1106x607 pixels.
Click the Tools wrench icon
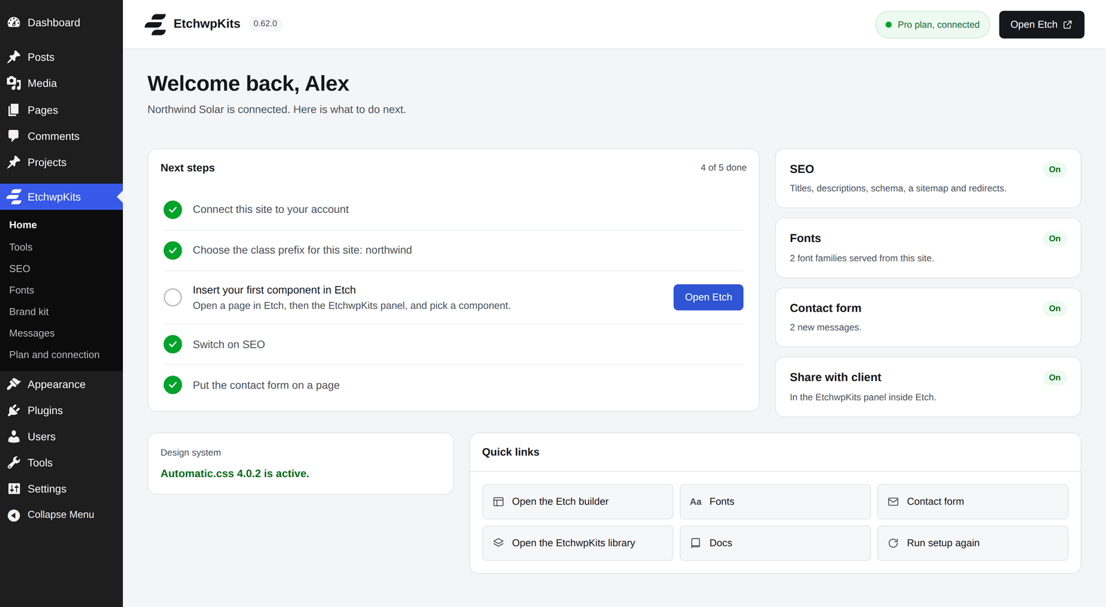(14, 463)
